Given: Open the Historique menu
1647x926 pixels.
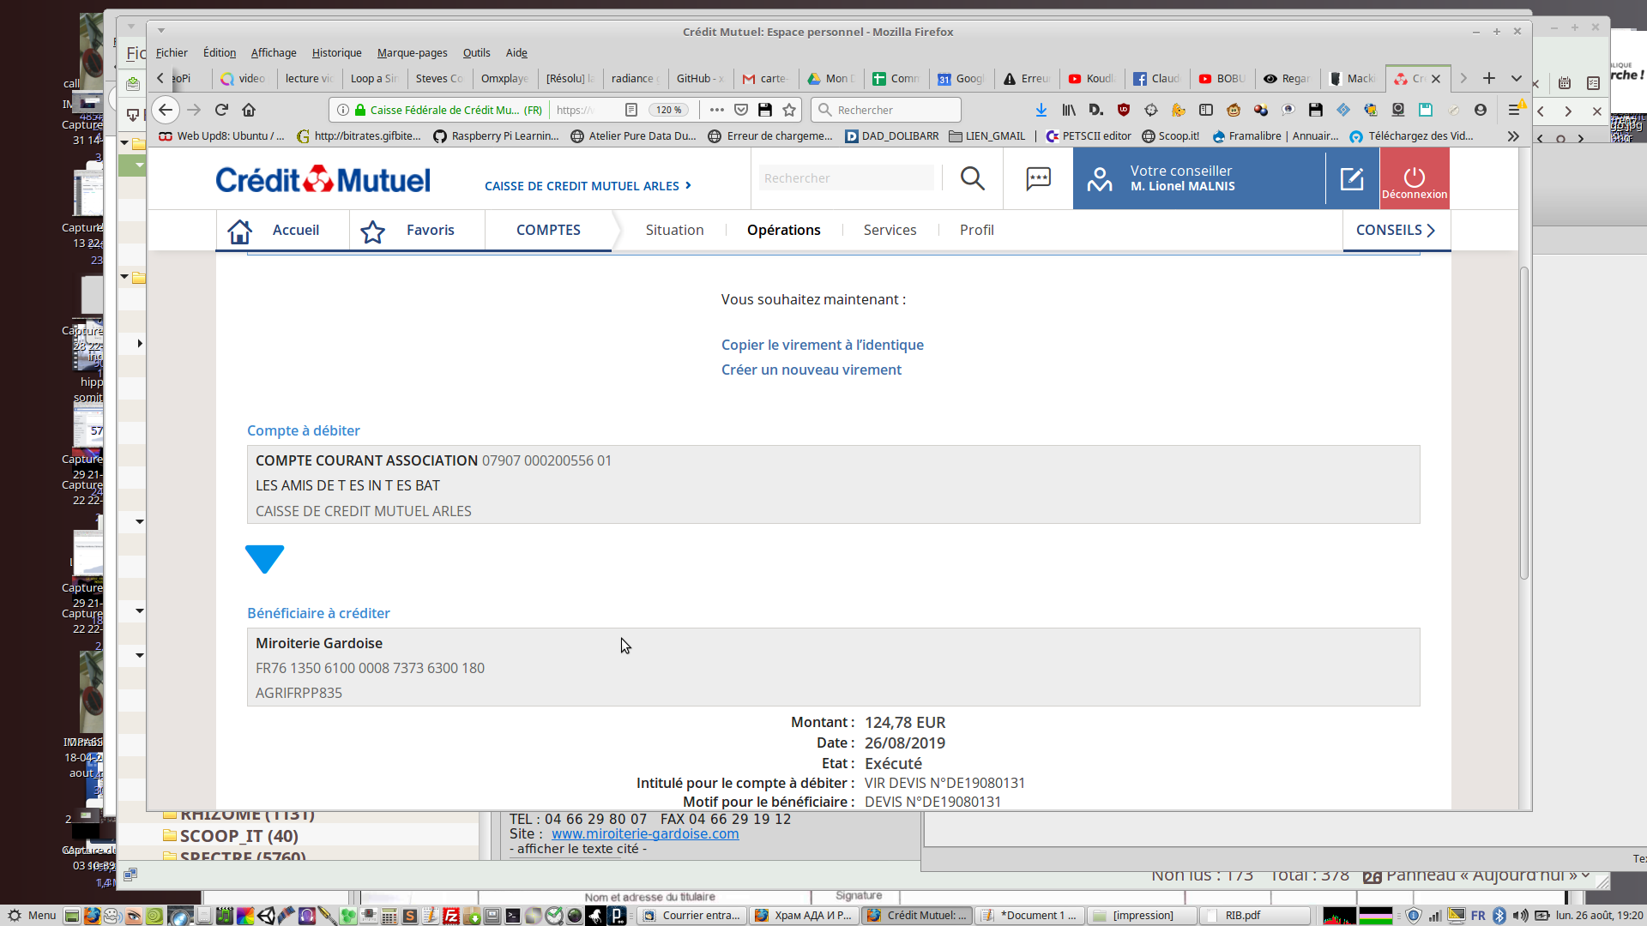Looking at the screenshot, I should click(336, 53).
